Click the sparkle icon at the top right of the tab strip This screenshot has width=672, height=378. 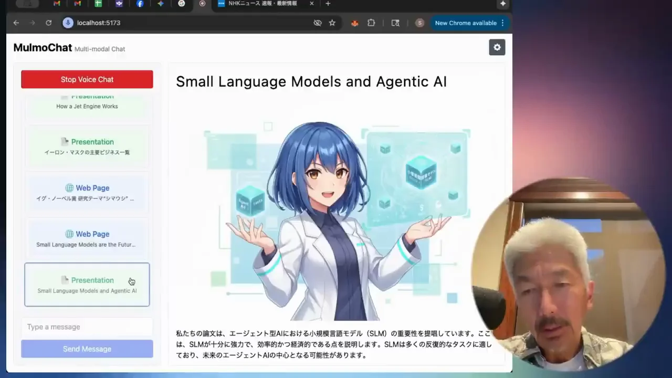pos(503,4)
